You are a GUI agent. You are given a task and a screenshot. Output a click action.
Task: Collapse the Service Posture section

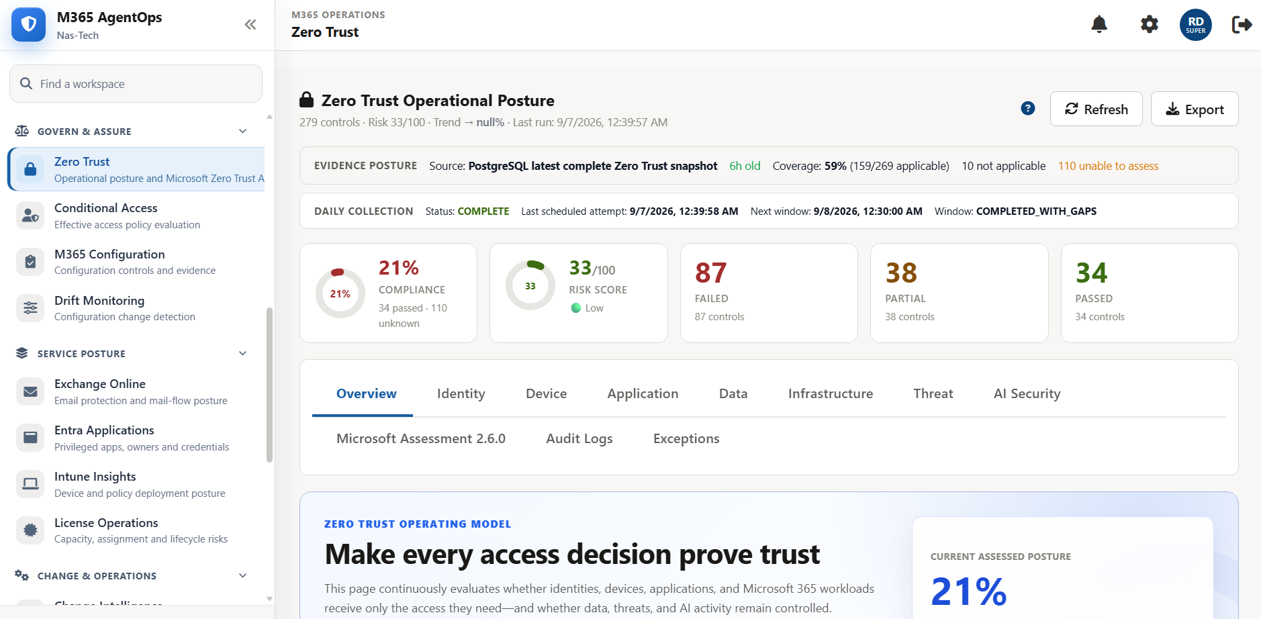click(243, 353)
